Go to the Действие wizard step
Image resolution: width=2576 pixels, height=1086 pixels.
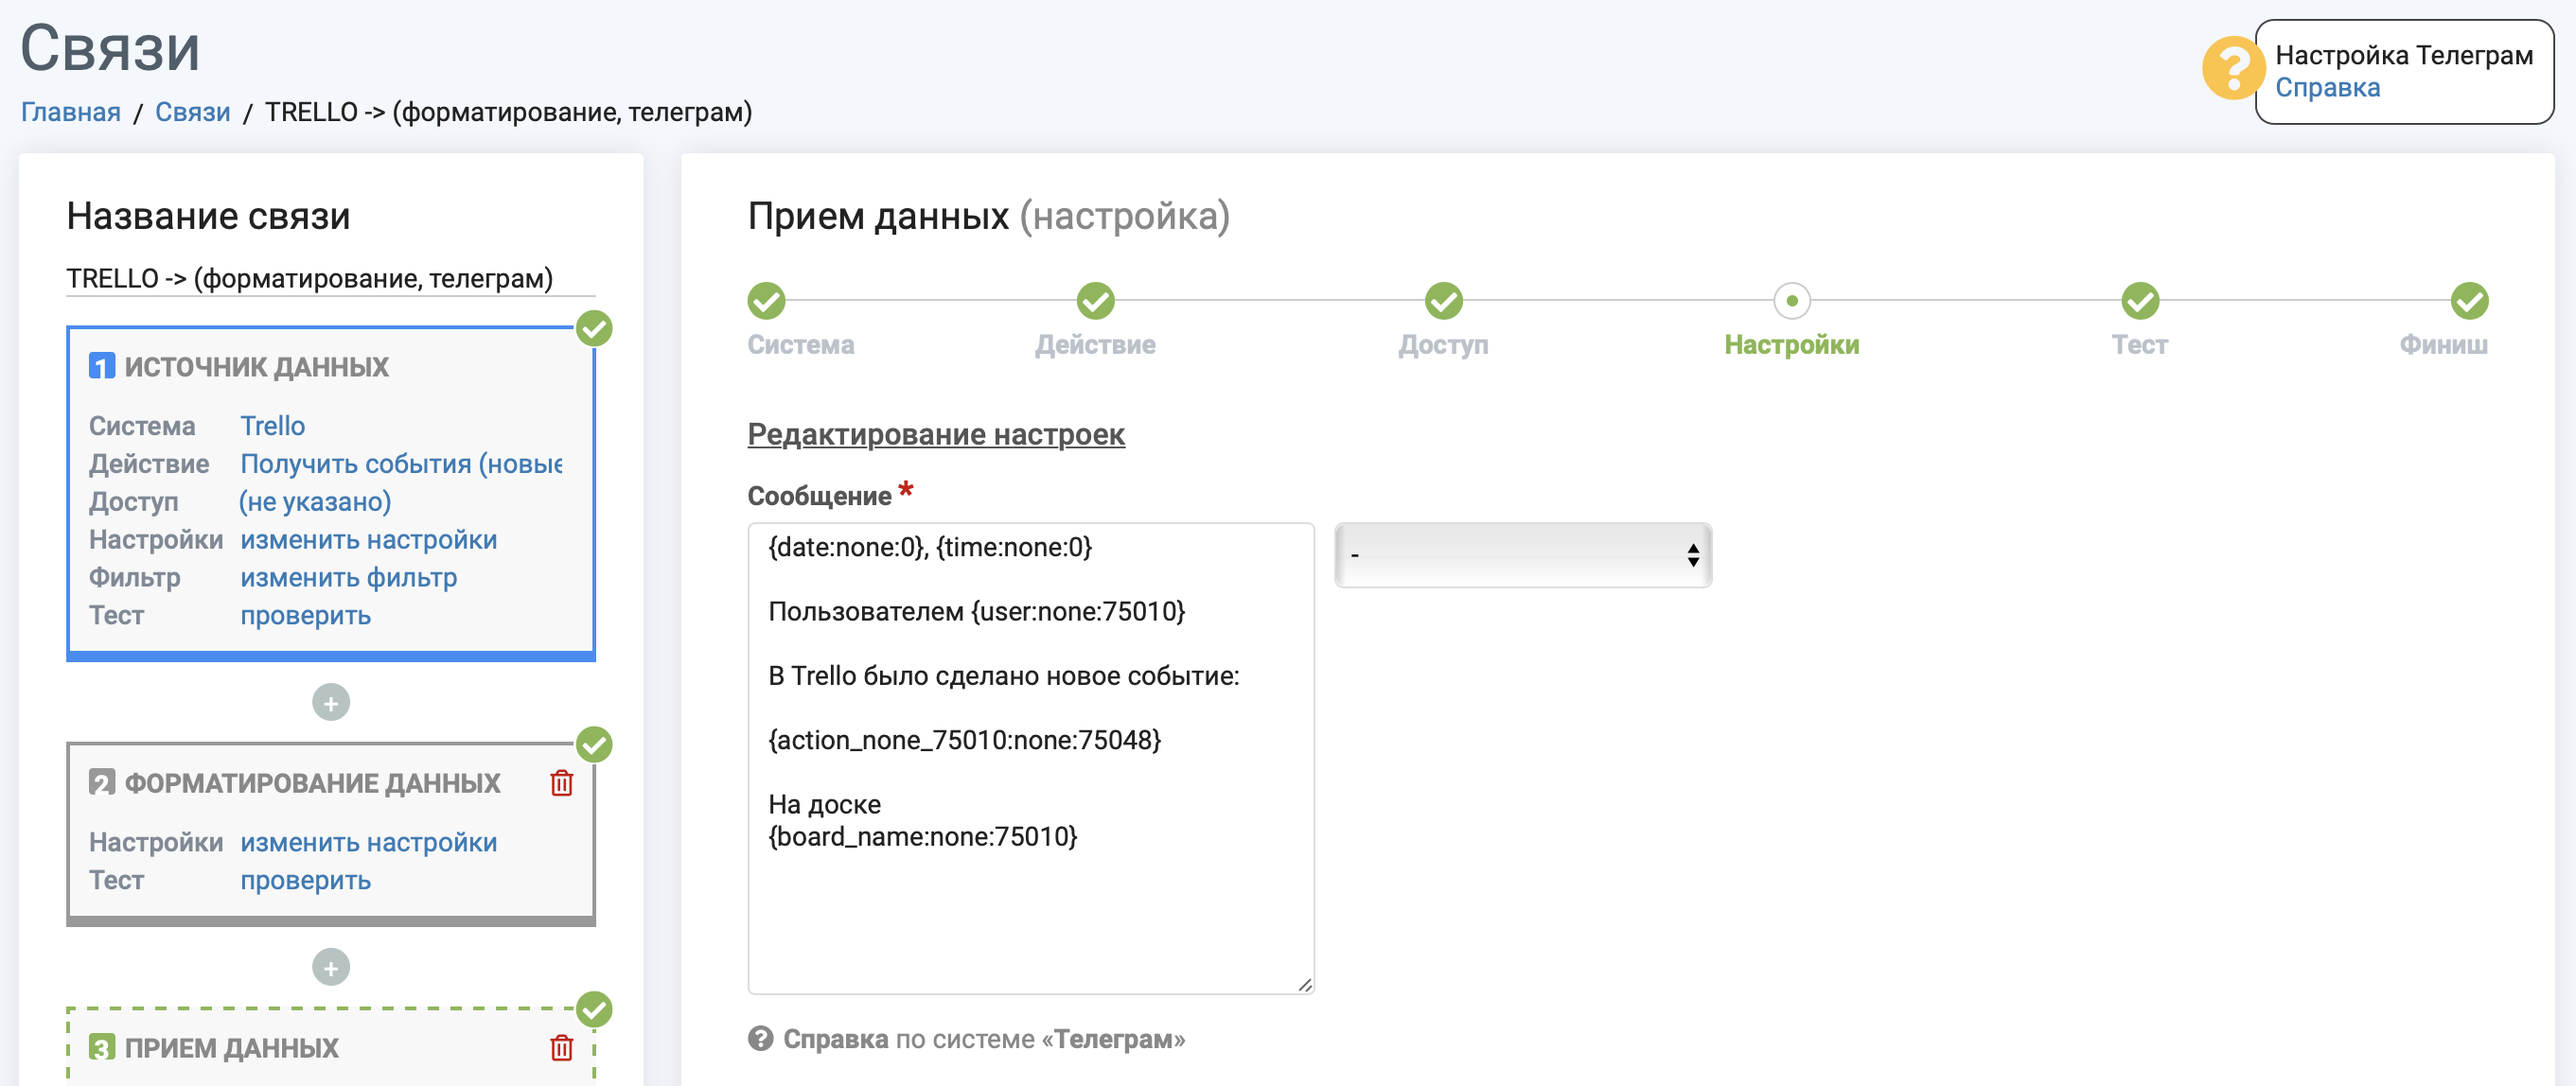[1095, 345]
